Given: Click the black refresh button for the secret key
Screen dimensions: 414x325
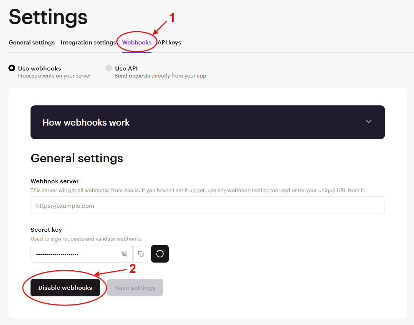Looking at the screenshot, I should pos(160,253).
